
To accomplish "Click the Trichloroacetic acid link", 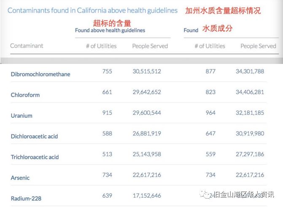I will coord(35,157).
